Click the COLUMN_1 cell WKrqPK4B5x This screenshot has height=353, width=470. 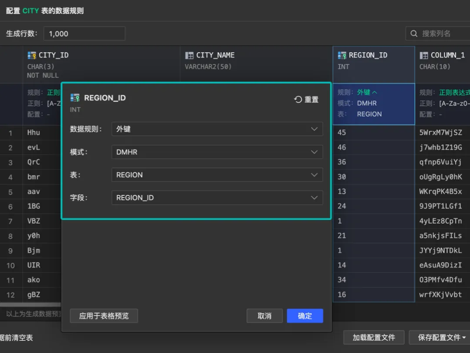pos(440,192)
